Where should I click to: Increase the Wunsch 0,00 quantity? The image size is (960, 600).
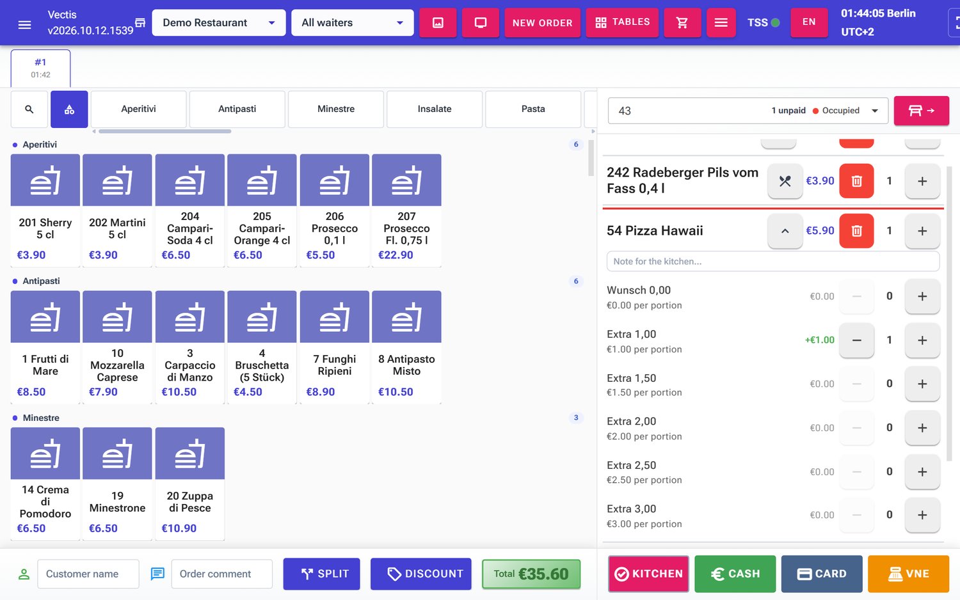(x=922, y=296)
